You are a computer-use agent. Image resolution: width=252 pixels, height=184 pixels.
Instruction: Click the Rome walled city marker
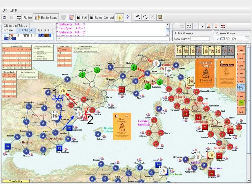pyautogui.click(x=185, y=114)
